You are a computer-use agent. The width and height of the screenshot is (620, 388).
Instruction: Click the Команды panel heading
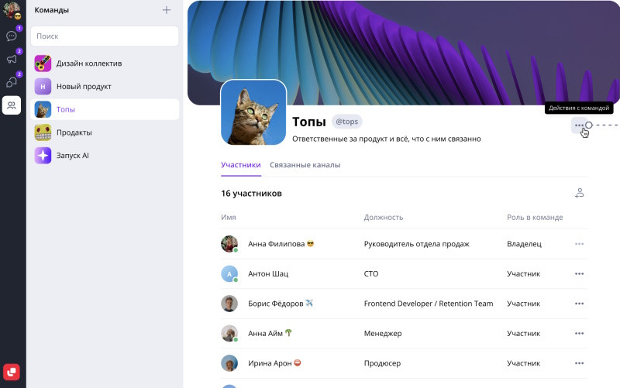52,10
